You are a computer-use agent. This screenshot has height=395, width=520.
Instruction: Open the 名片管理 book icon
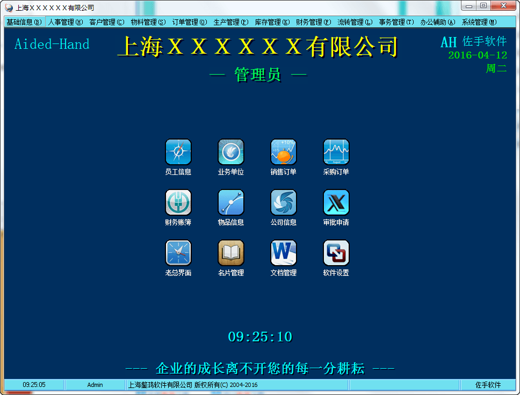pyautogui.click(x=231, y=253)
